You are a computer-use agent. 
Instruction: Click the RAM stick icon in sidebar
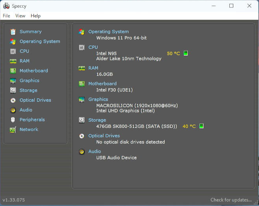(x=13, y=61)
